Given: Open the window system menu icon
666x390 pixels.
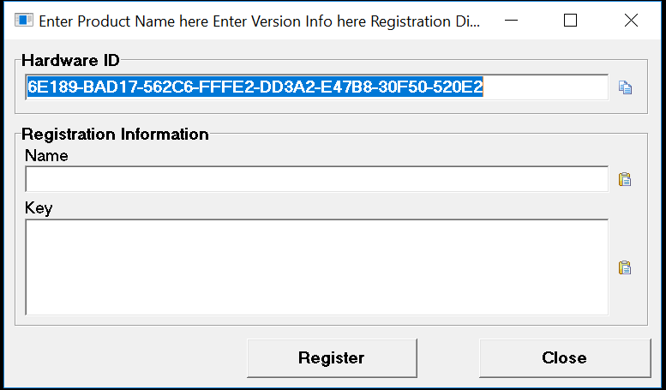Looking at the screenshot, I should [x=23, y=20].
